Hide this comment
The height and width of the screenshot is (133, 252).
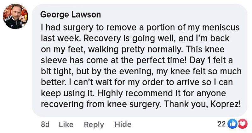pos(123,124)
